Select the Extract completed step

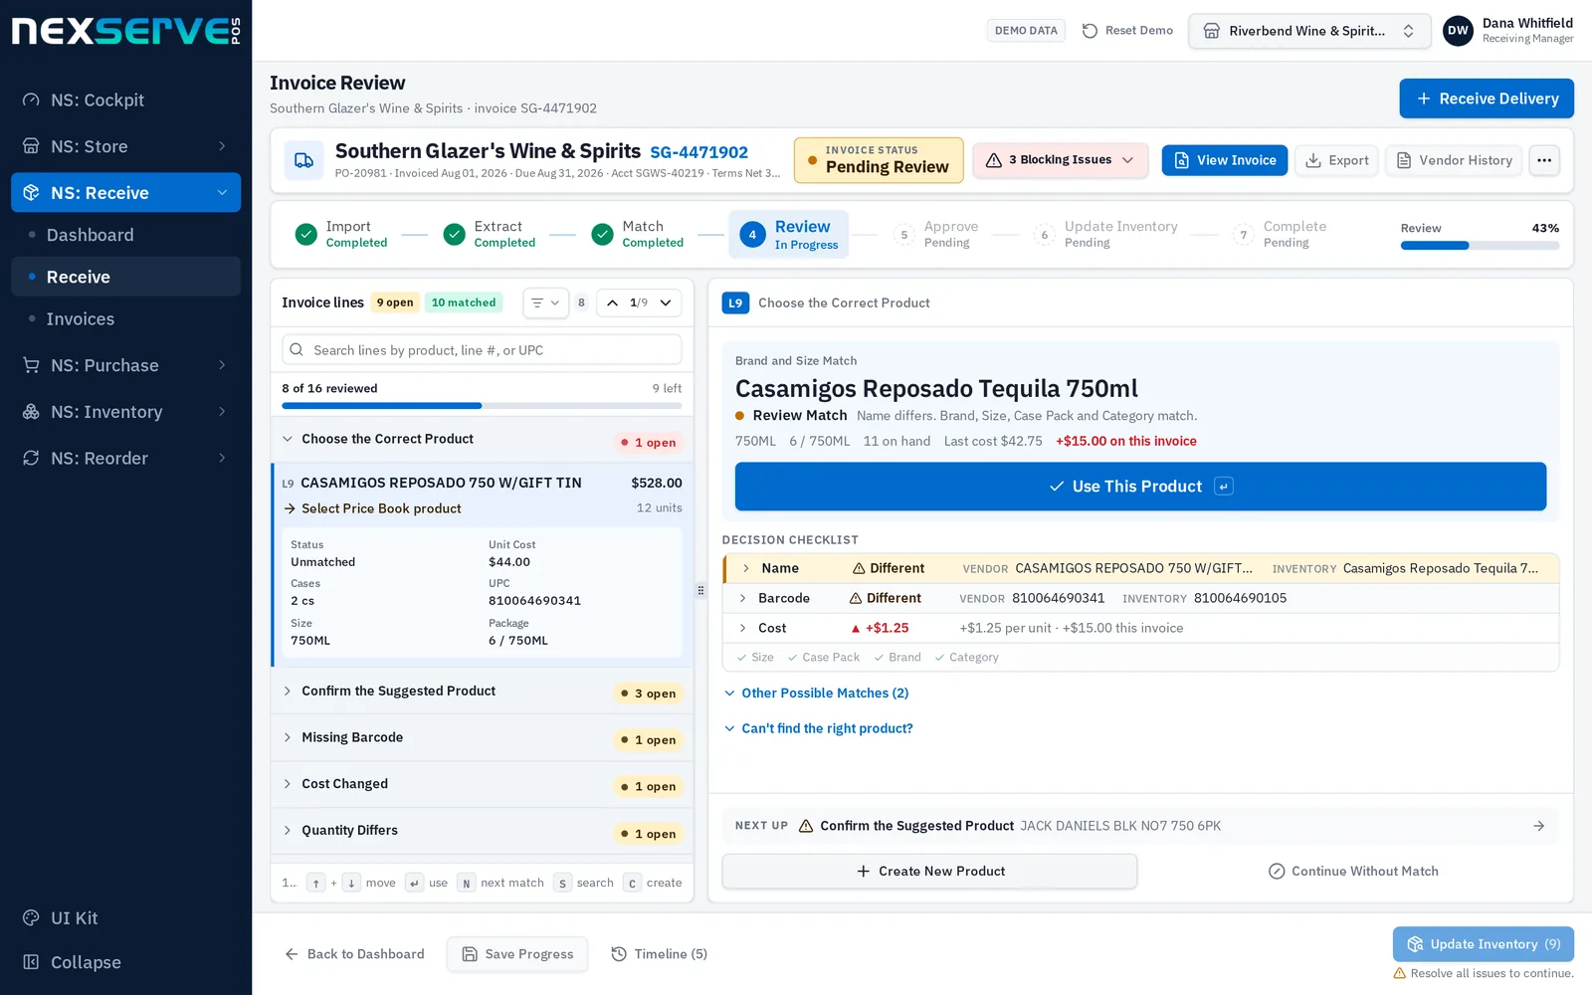(x=490, y=234)
